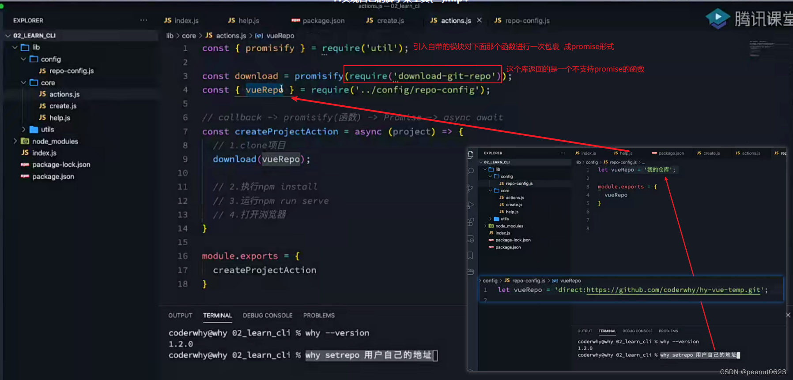Open Bookmarks icon in inset window activity bar
793x380 pixels.
click(x=471, y=256)
